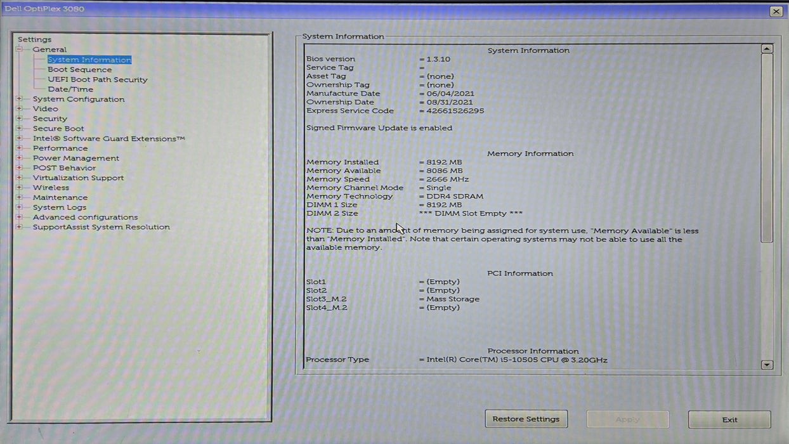Select the System Logs label
The height and width of the screenshot is (444, 789).
pos(60,207)
